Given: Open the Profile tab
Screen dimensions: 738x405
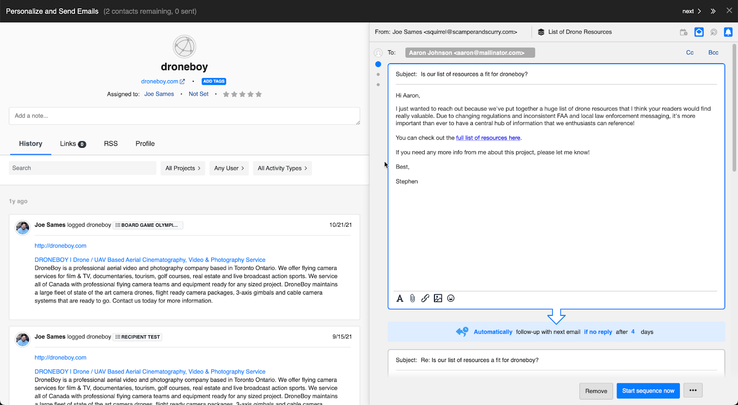Looking at the screenshot, I should coord(145,144).
